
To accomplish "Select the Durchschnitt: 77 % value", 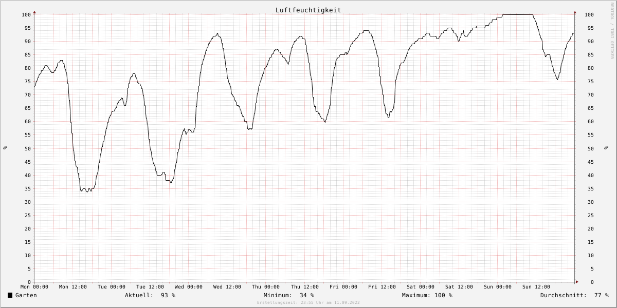I will coord(574,295).
